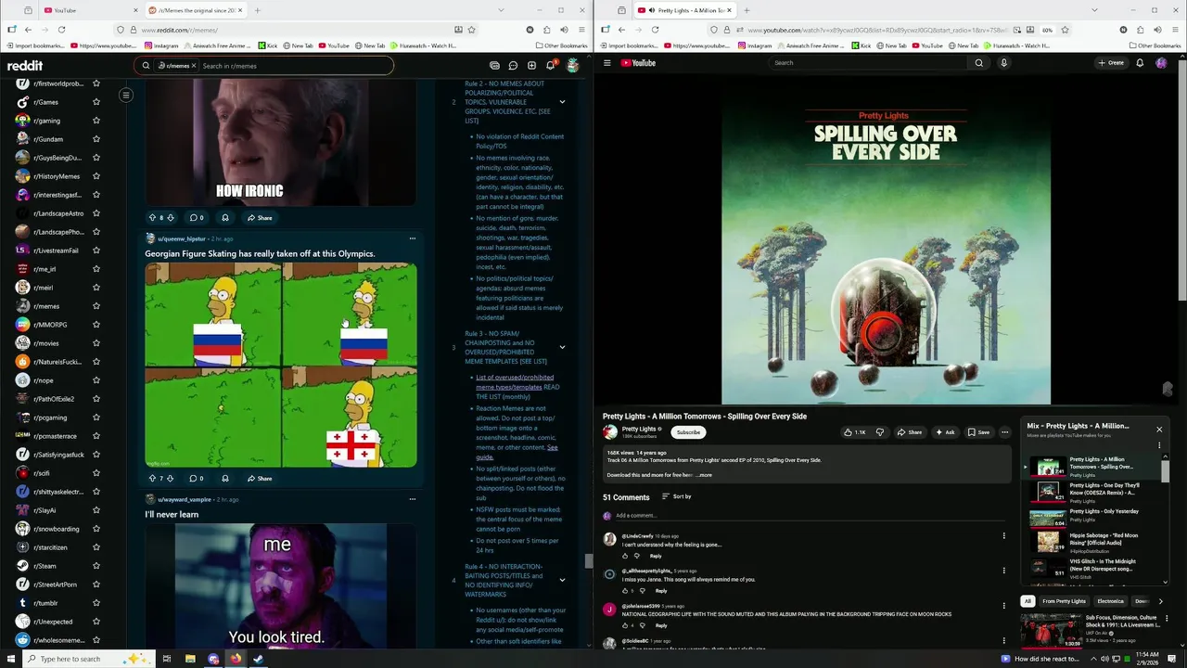Share the Georgian Figure Skating post
The image size is (1187, 668).
pyautogui.click(x=260, y=478)
